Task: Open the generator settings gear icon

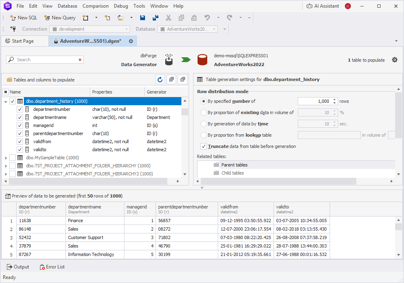Action: pyautogui.click(x=394, y=60)
